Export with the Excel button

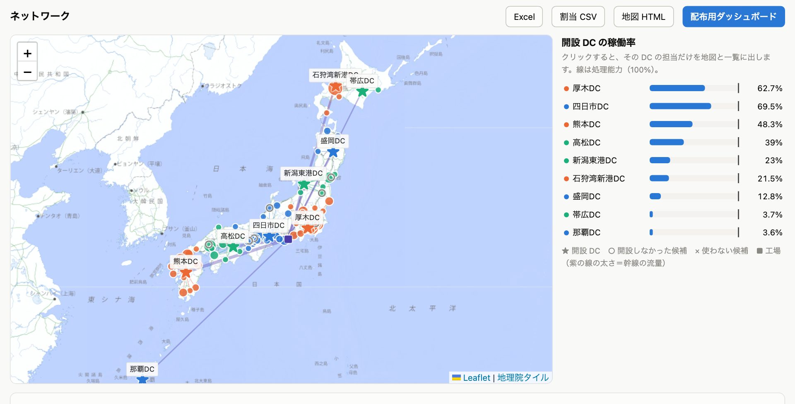point(524,17)
